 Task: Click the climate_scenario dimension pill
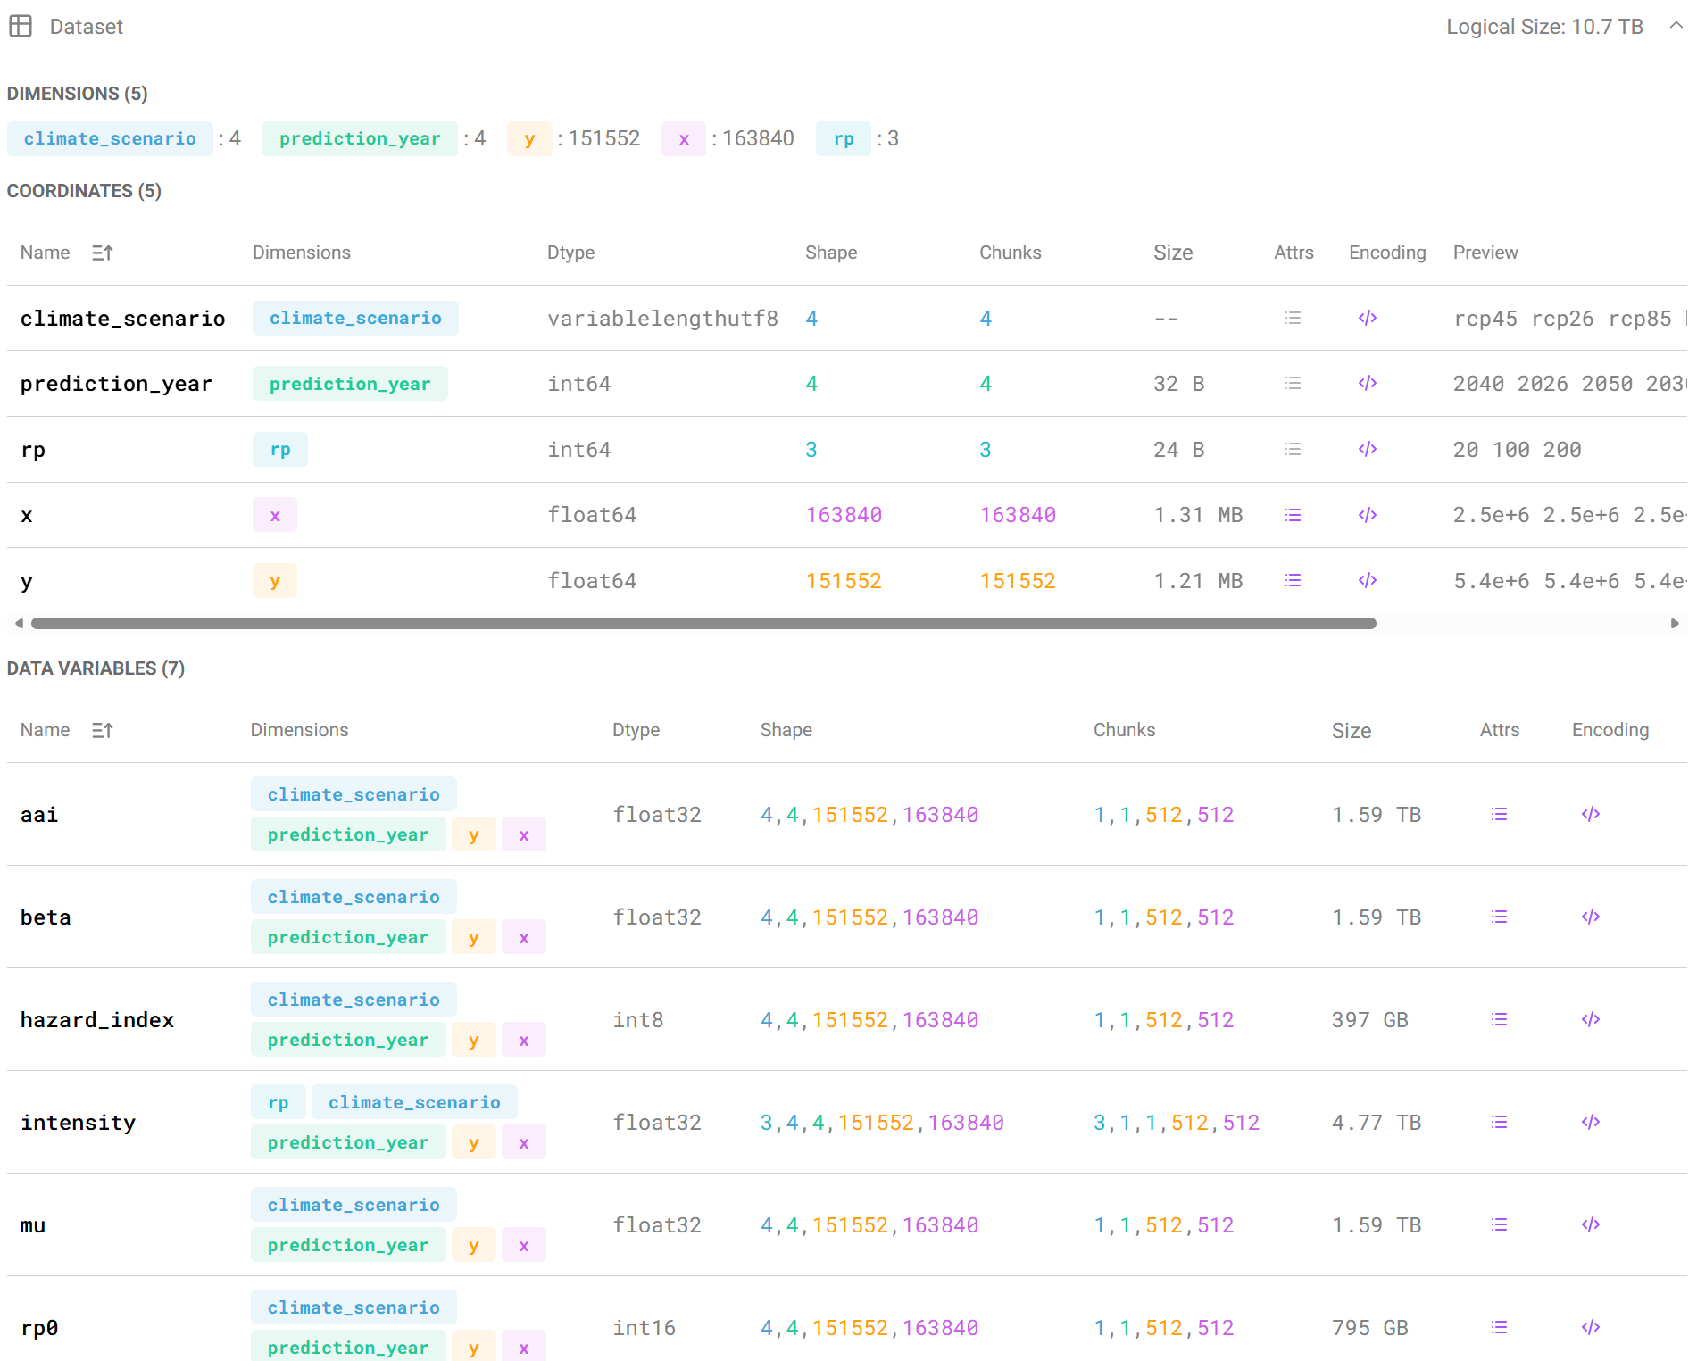(x=110, y=138)
